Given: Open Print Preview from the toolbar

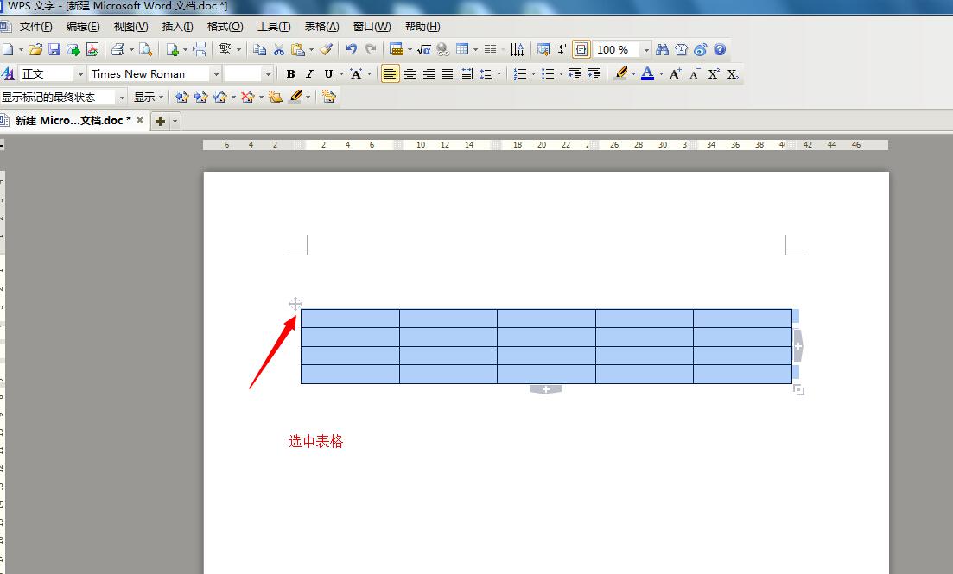Looking at the screenshot, I should (145, 50).
